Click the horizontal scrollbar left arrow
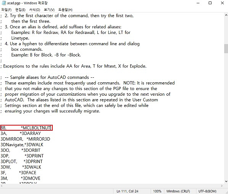The height and width of the screenshot is (194, 228). (2, 186)
